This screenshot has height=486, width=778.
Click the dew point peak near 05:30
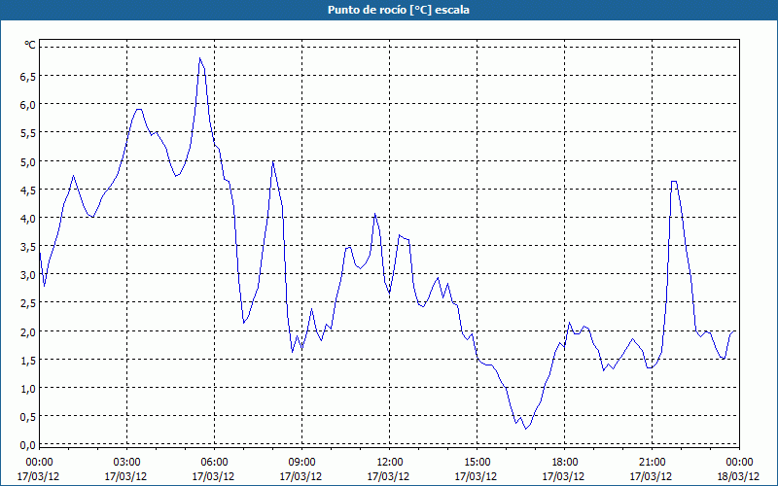[200, 58]
